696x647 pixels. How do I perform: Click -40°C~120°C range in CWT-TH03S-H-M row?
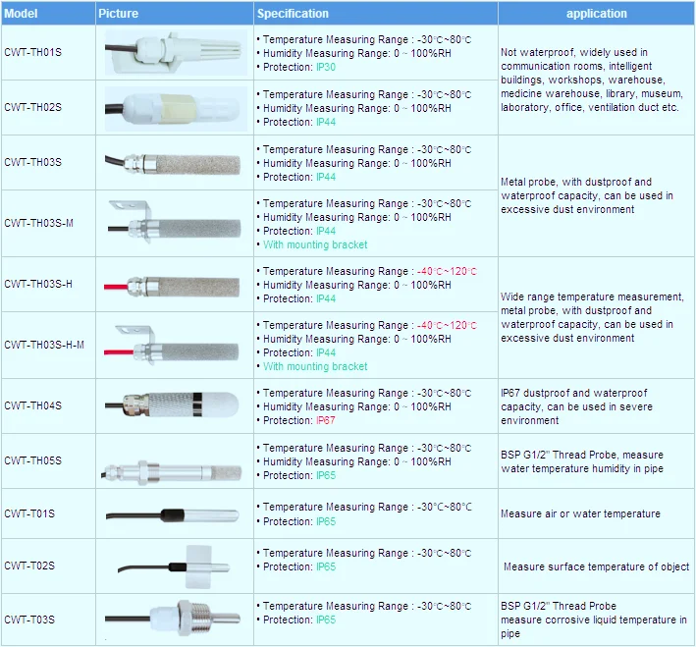pos(447,326)
